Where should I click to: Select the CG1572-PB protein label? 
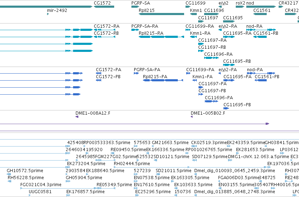pos(108,77)
